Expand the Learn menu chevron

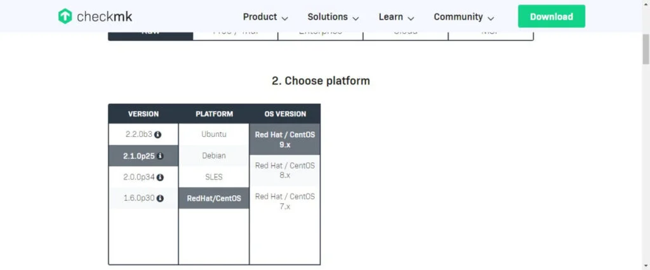pyautogui.click(x=411, y=18)
